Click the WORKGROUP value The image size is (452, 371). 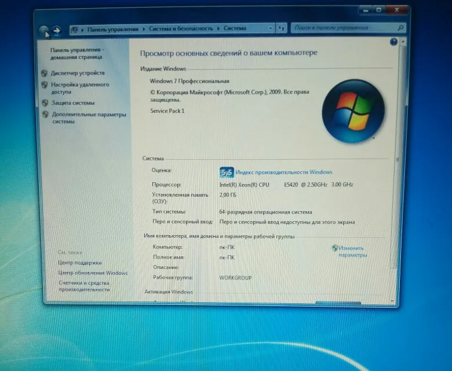point(235,278)
